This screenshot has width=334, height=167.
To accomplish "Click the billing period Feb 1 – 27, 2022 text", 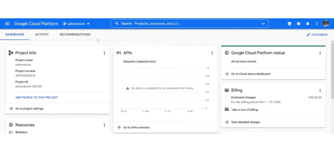I will pyautogui.click(x=256, y=102).
